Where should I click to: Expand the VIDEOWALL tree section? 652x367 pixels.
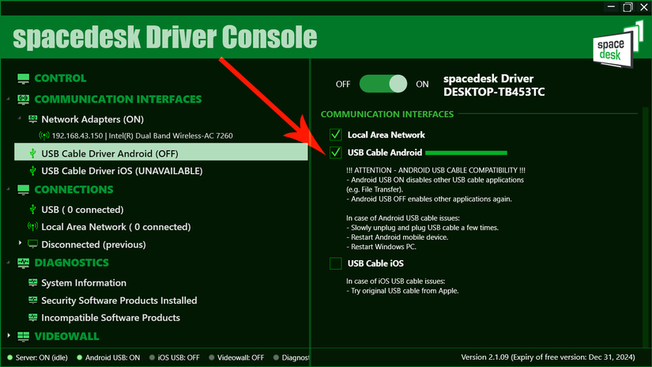pos(9,335)
